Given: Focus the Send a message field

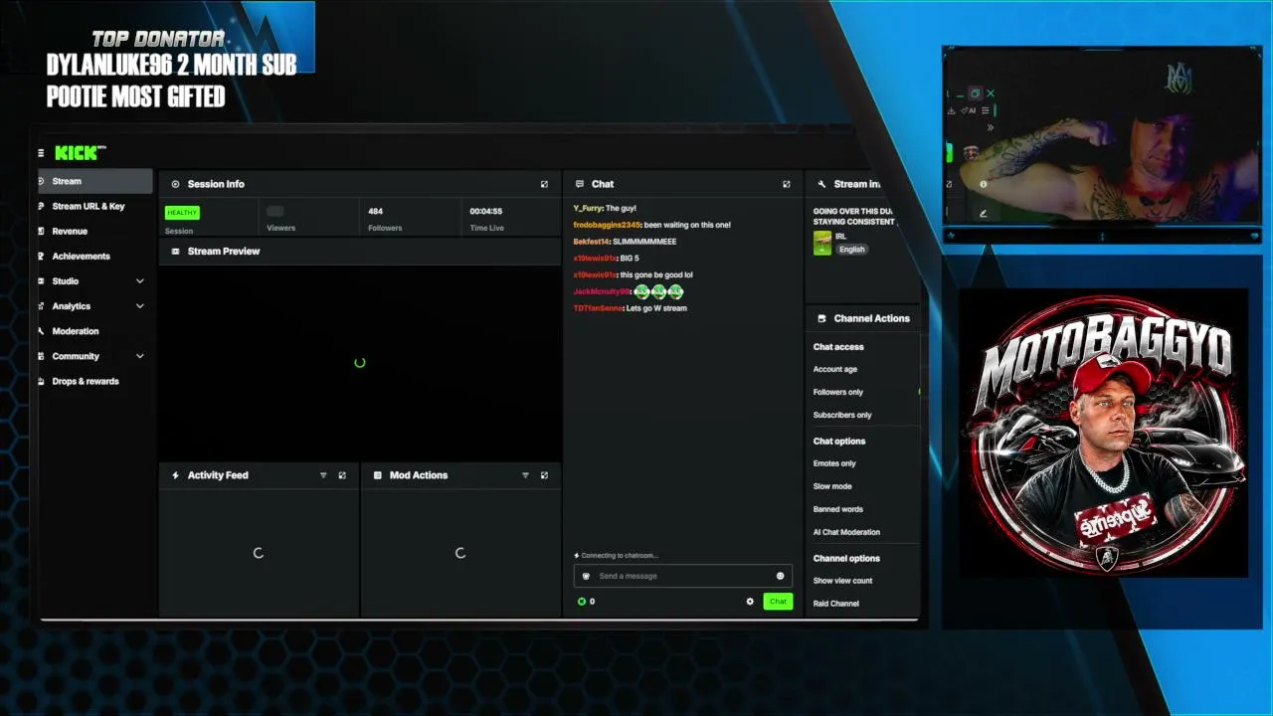Looking at the screenshot, I should tap(683, 576).
